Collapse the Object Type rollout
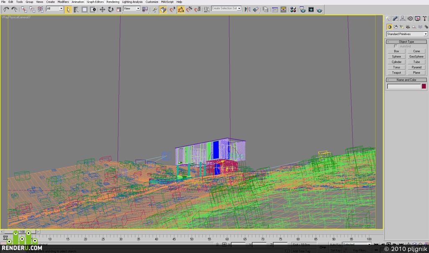Image resolution: width=429 pixels, height=253 pixels. pos(406,41)
